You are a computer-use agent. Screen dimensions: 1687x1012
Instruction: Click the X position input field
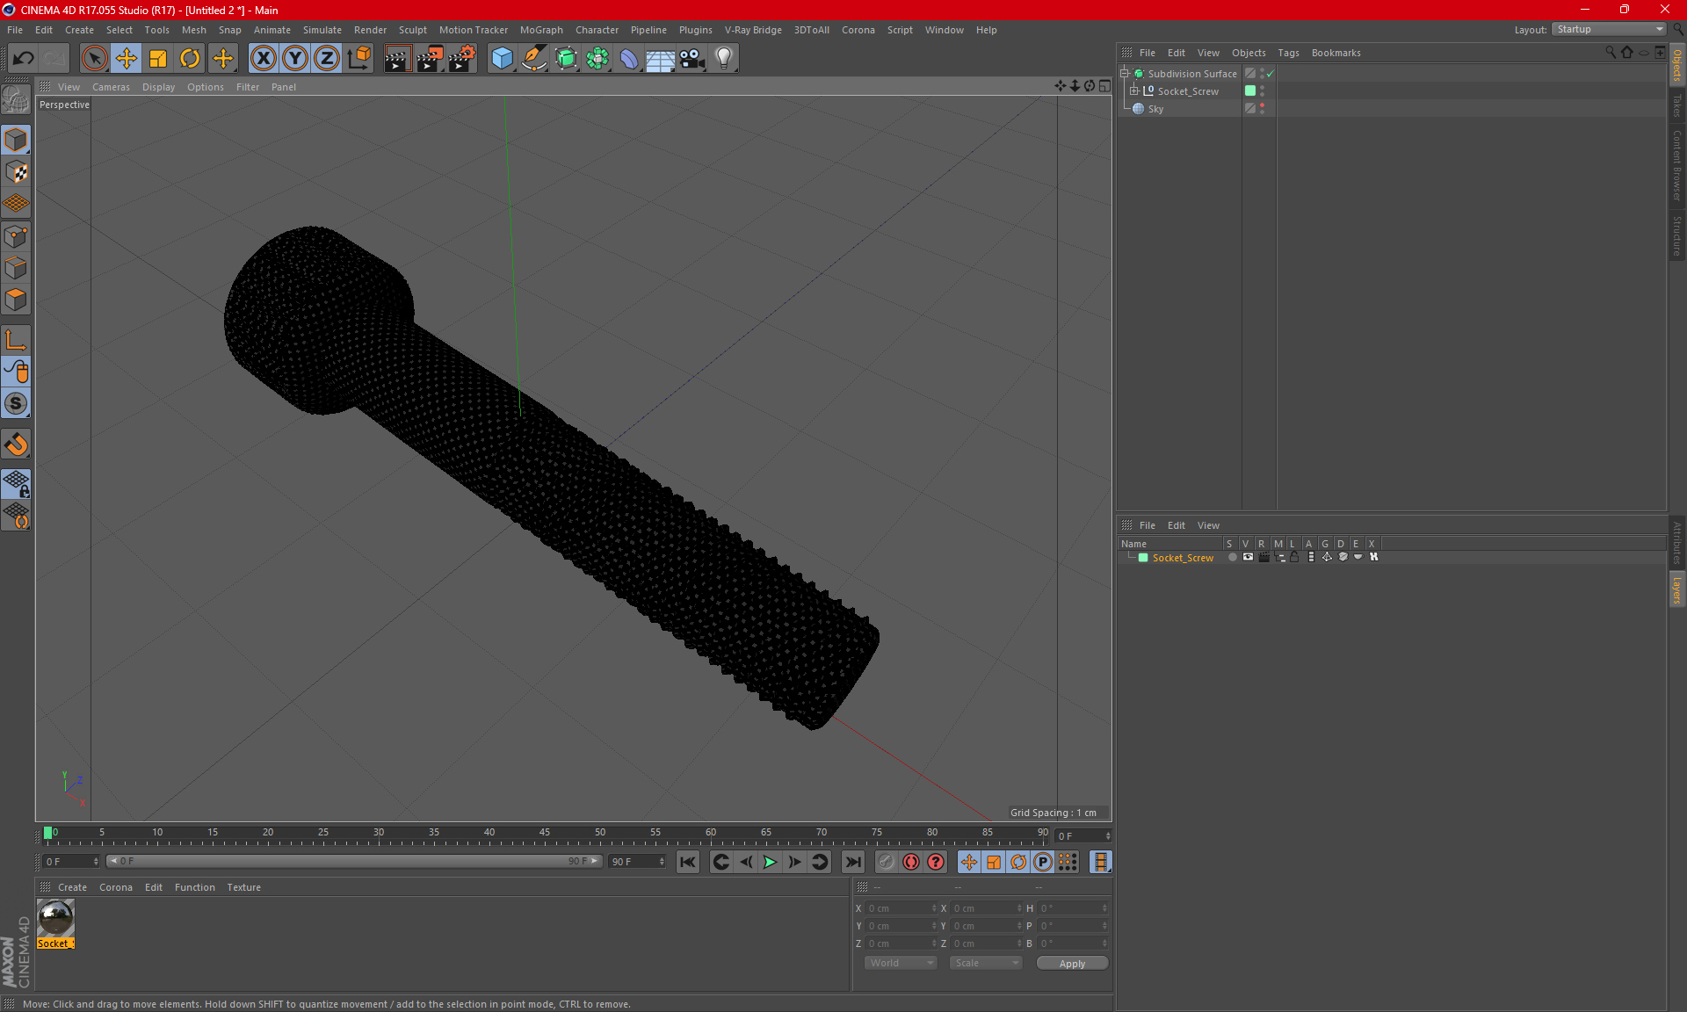click(901, 908)
